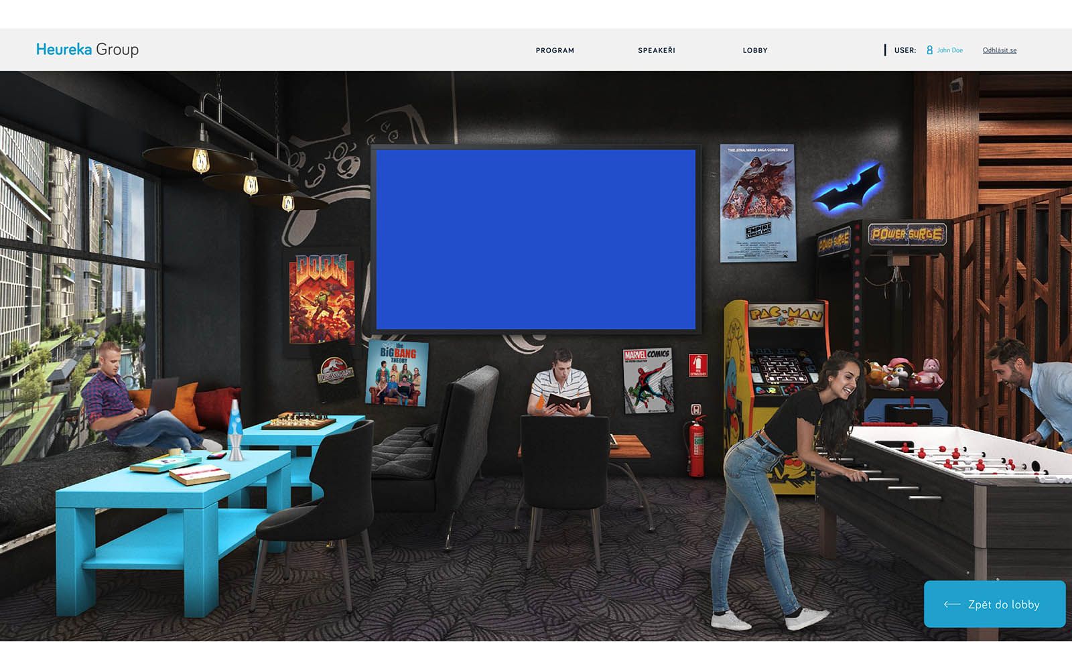Click the DOOM poster
Screen dimensions: 1072x670
[x=322, y=297]
